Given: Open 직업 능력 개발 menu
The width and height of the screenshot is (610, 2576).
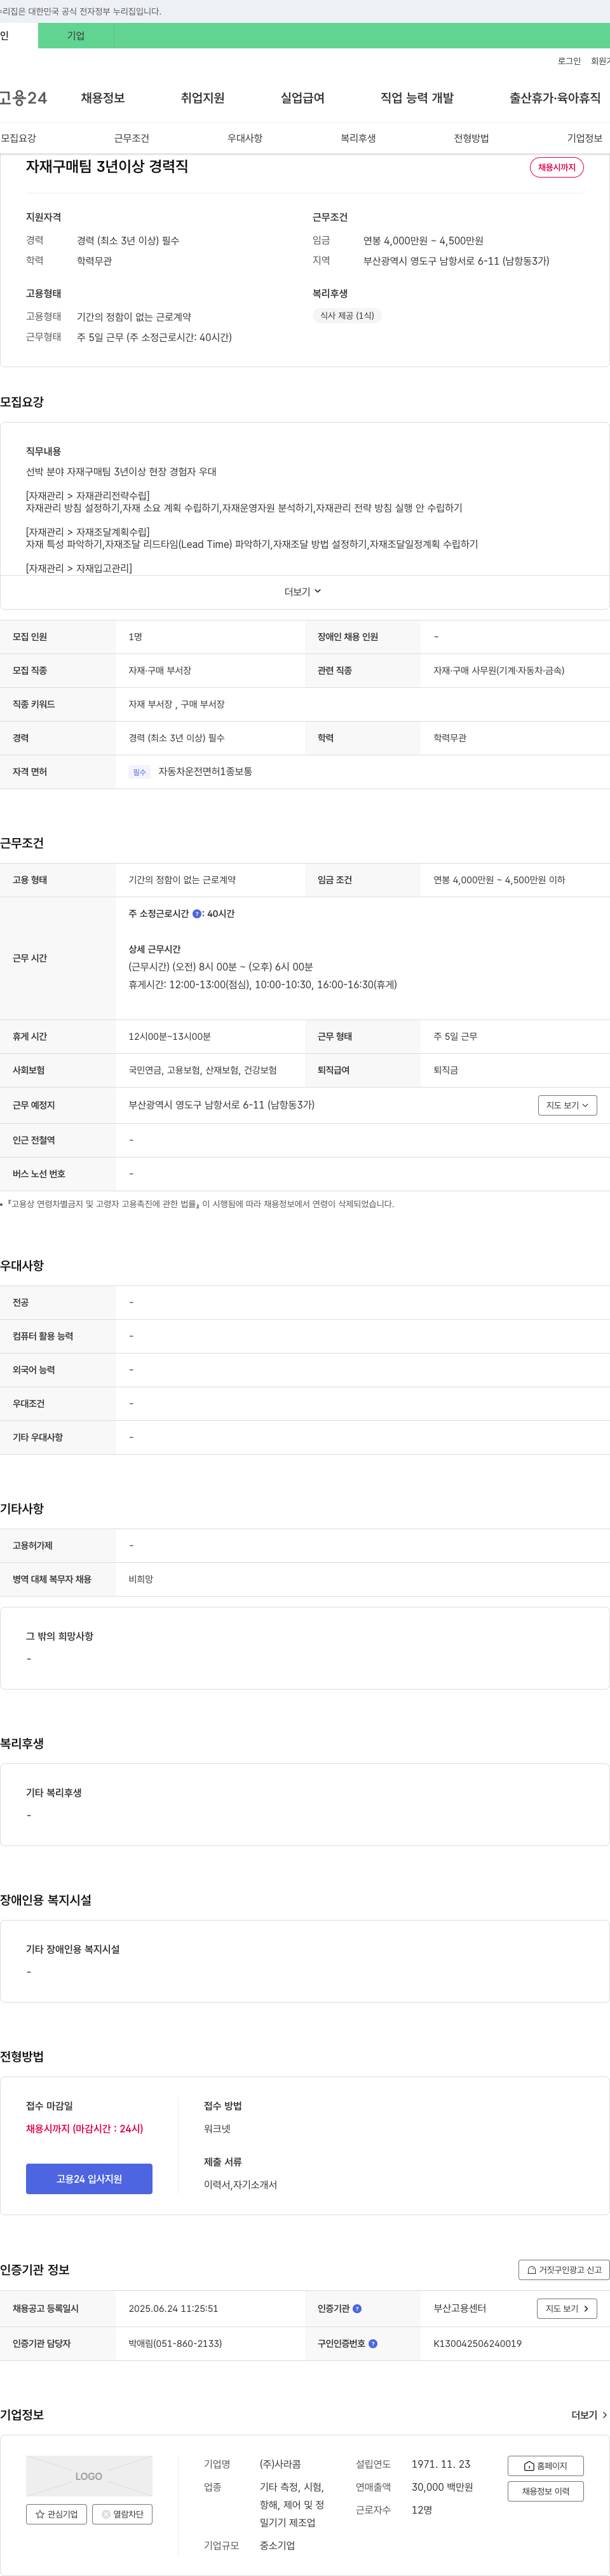Looking at the screenshot, I should pos(416,97).
